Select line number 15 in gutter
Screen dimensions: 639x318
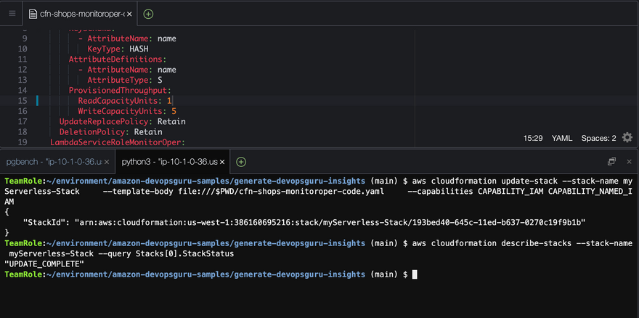click(x=23, y=101)
